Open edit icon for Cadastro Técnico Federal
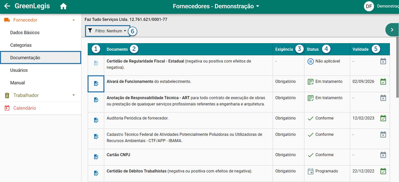The width and height of the screenshot is (399, 182). [x=96, y=136]
